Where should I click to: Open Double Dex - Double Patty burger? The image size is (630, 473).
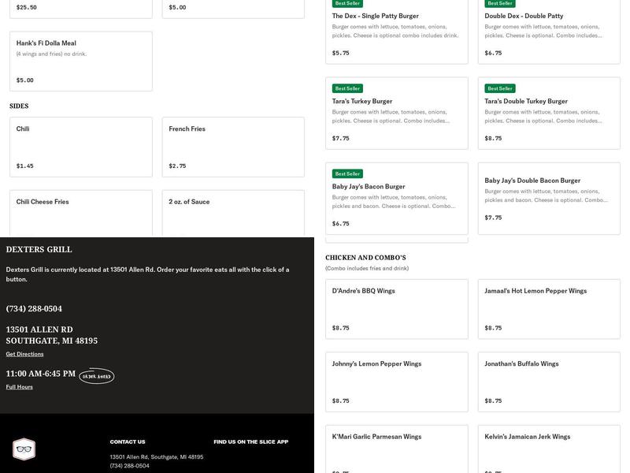pyautogui.click(x=548, y=32)
